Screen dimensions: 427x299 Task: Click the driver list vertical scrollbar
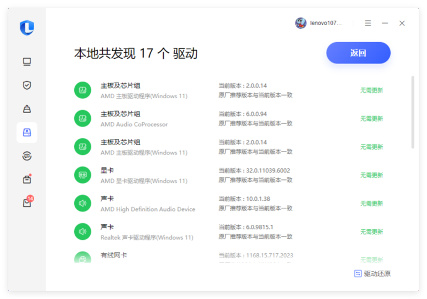tap(413, 112)
